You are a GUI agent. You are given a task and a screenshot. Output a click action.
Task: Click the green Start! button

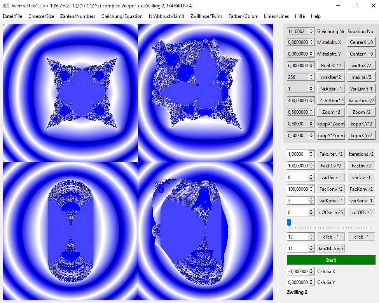331,260
